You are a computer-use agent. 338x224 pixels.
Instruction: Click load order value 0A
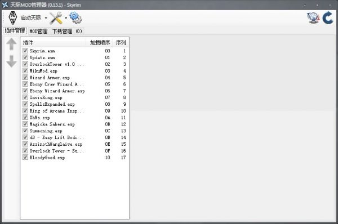108,118
